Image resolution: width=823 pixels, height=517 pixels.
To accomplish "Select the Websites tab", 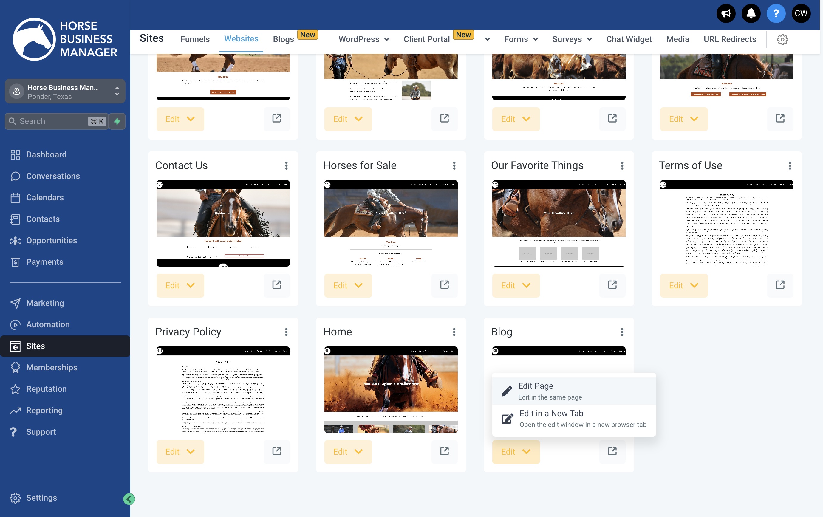I will click(x=241, y=39).
